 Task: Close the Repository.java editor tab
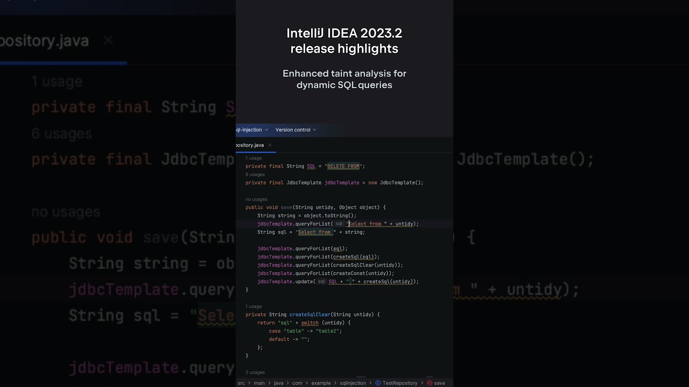point(270,145)
